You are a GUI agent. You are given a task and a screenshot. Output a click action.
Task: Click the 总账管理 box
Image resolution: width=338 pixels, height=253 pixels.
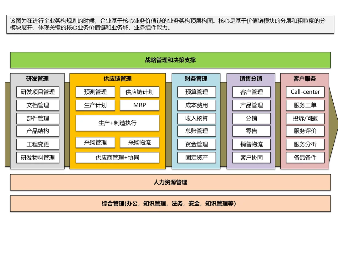click(197, 131)
